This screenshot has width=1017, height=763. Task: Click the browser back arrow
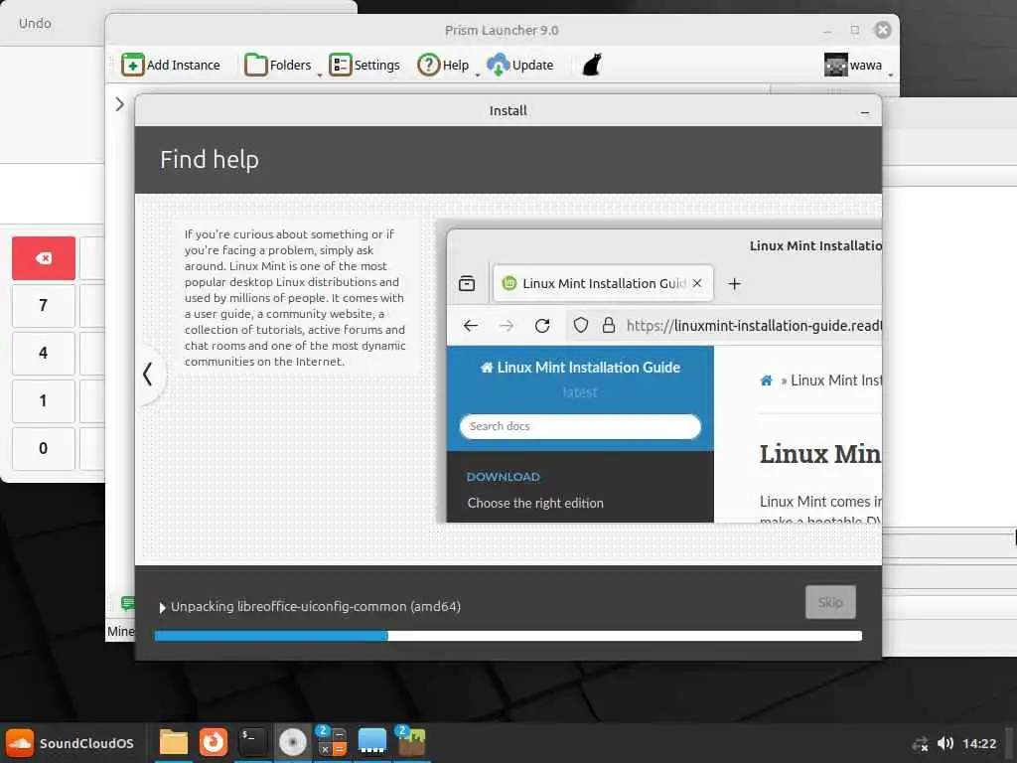471,326
